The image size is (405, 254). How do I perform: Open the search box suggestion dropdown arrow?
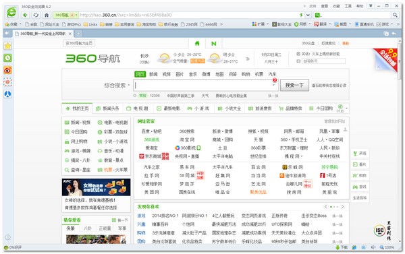pyautogui.click(x=273, y=85)
